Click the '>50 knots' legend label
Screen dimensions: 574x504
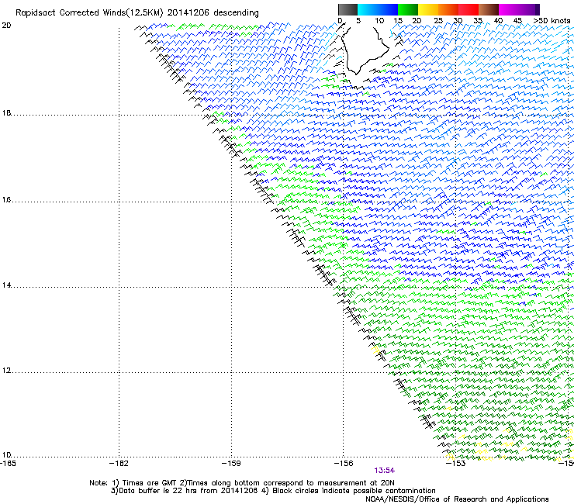point(552,21)
